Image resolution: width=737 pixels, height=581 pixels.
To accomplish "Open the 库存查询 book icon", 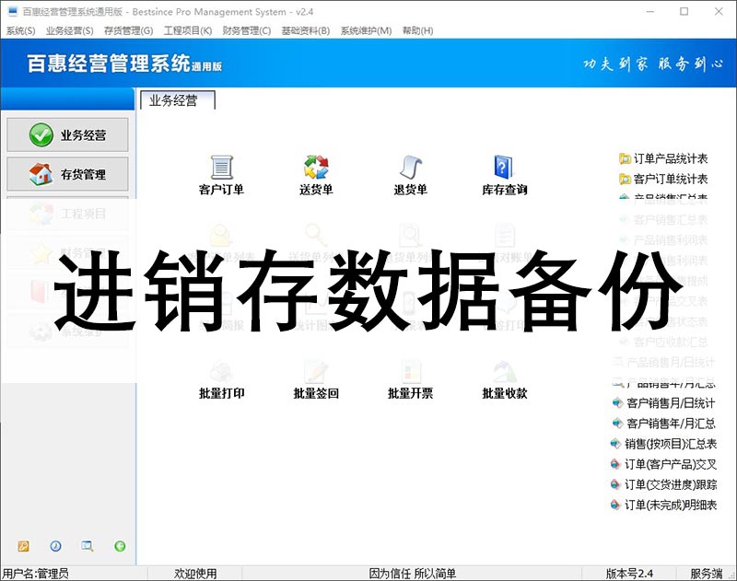I will [x=504, y=168].
